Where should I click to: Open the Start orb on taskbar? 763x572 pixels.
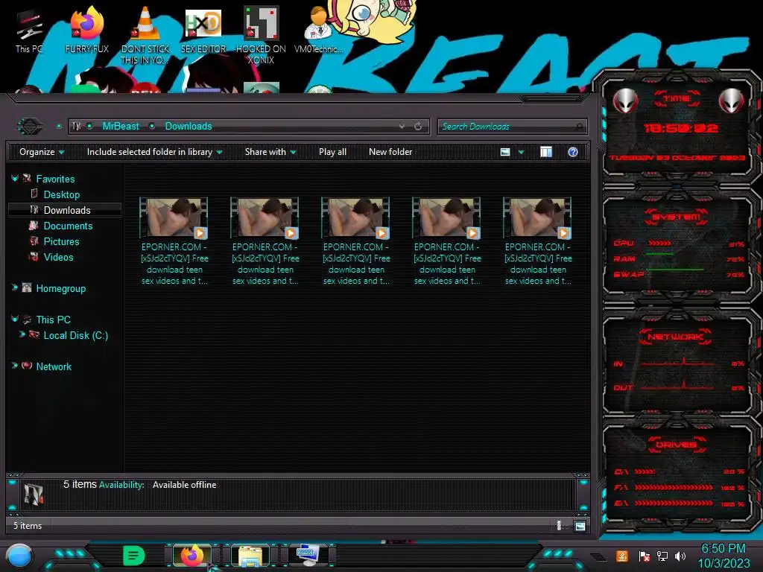(x=19, y=556)
